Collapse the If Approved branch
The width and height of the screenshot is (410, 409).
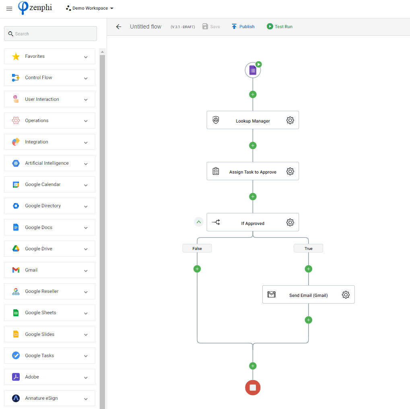click(x=199, y=222)
